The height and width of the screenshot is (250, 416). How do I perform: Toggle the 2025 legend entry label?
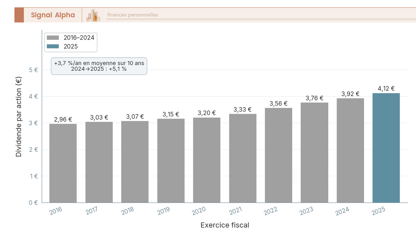pyautogui.click(x=71, y=46)
